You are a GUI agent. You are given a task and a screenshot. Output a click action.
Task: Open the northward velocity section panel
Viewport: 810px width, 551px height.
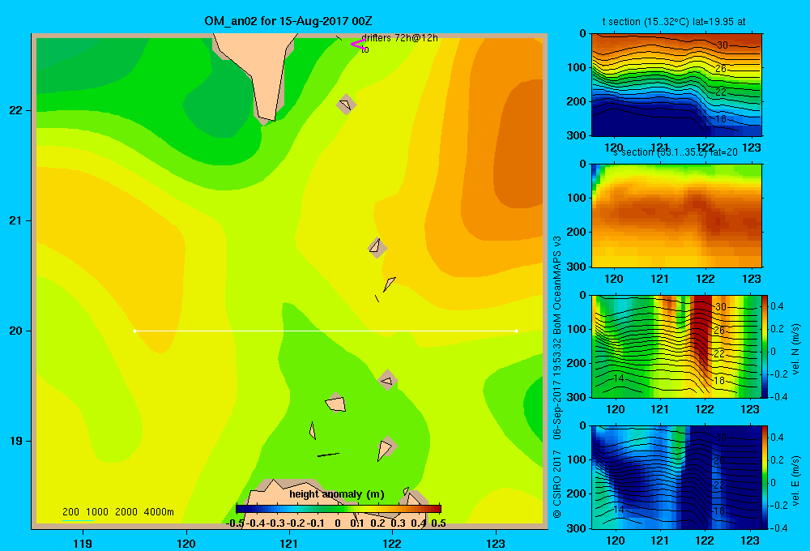[x=676, y=346]
